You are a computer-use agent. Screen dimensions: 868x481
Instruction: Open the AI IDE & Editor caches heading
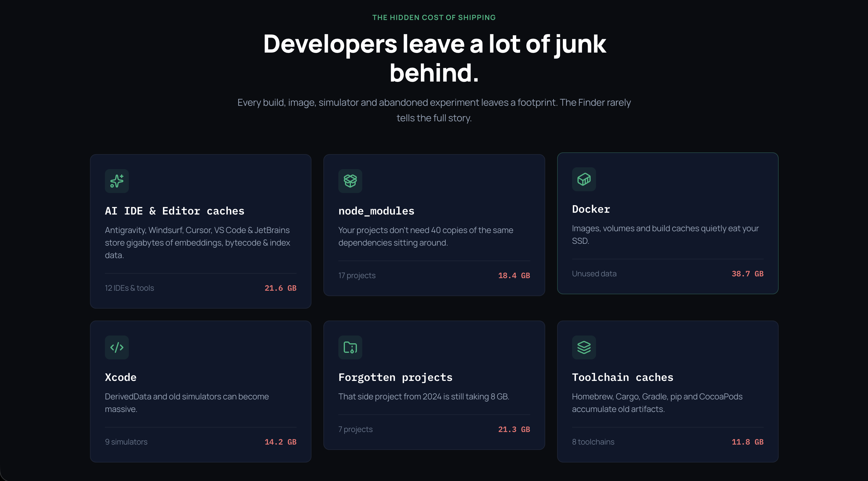tap(175, 211)
